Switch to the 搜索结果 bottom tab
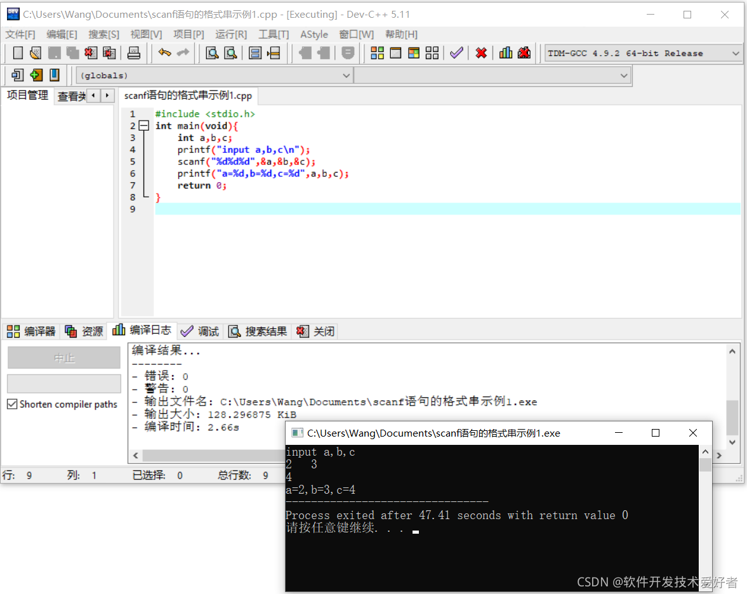Screen dimensions: 747x594 pyautogui.click(x=258, y=331)
